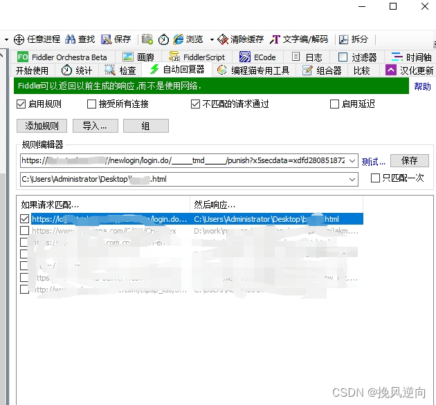Click the Import (导入...) button
This screenshot has height=405, width=436.
click(x=95, y=126)
